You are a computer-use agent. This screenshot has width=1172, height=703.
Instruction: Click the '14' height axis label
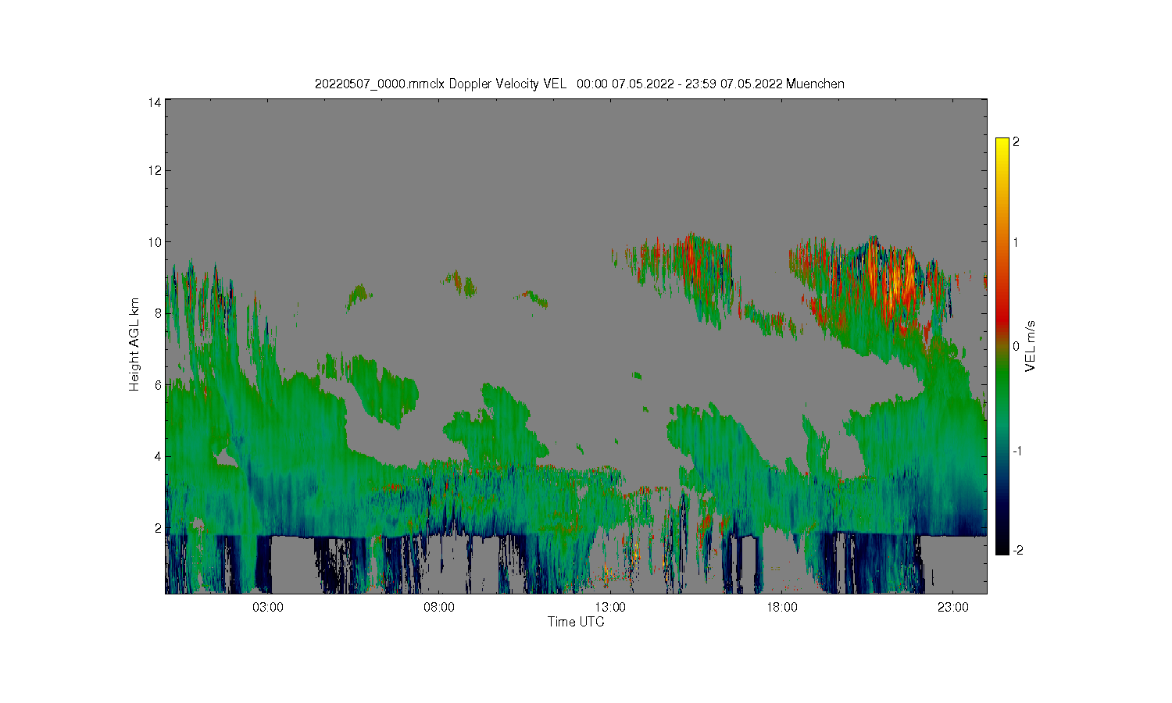point(155,102)
